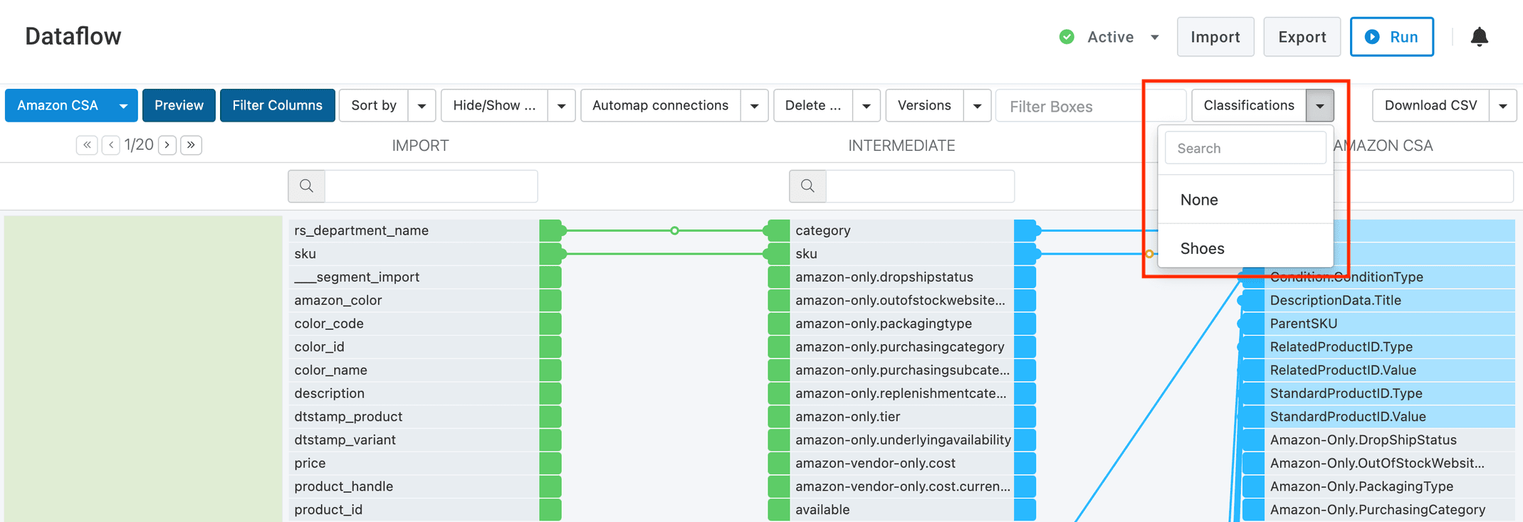Click the Intermediate column search icon
Image resolution: width=1523 pixels, height=522 pixels.
807,186
